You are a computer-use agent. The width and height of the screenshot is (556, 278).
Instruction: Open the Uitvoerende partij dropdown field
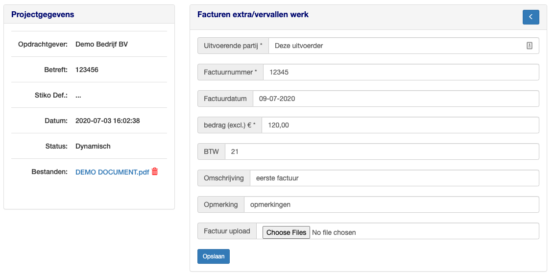point(404,46)
